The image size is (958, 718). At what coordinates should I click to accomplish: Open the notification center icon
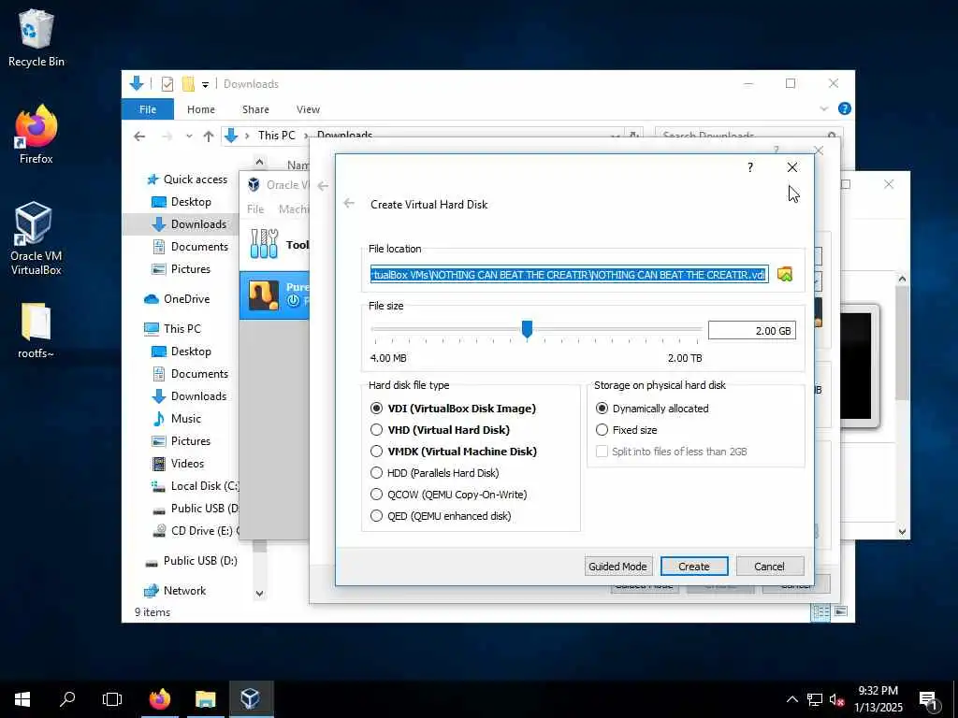click(928, 700)
